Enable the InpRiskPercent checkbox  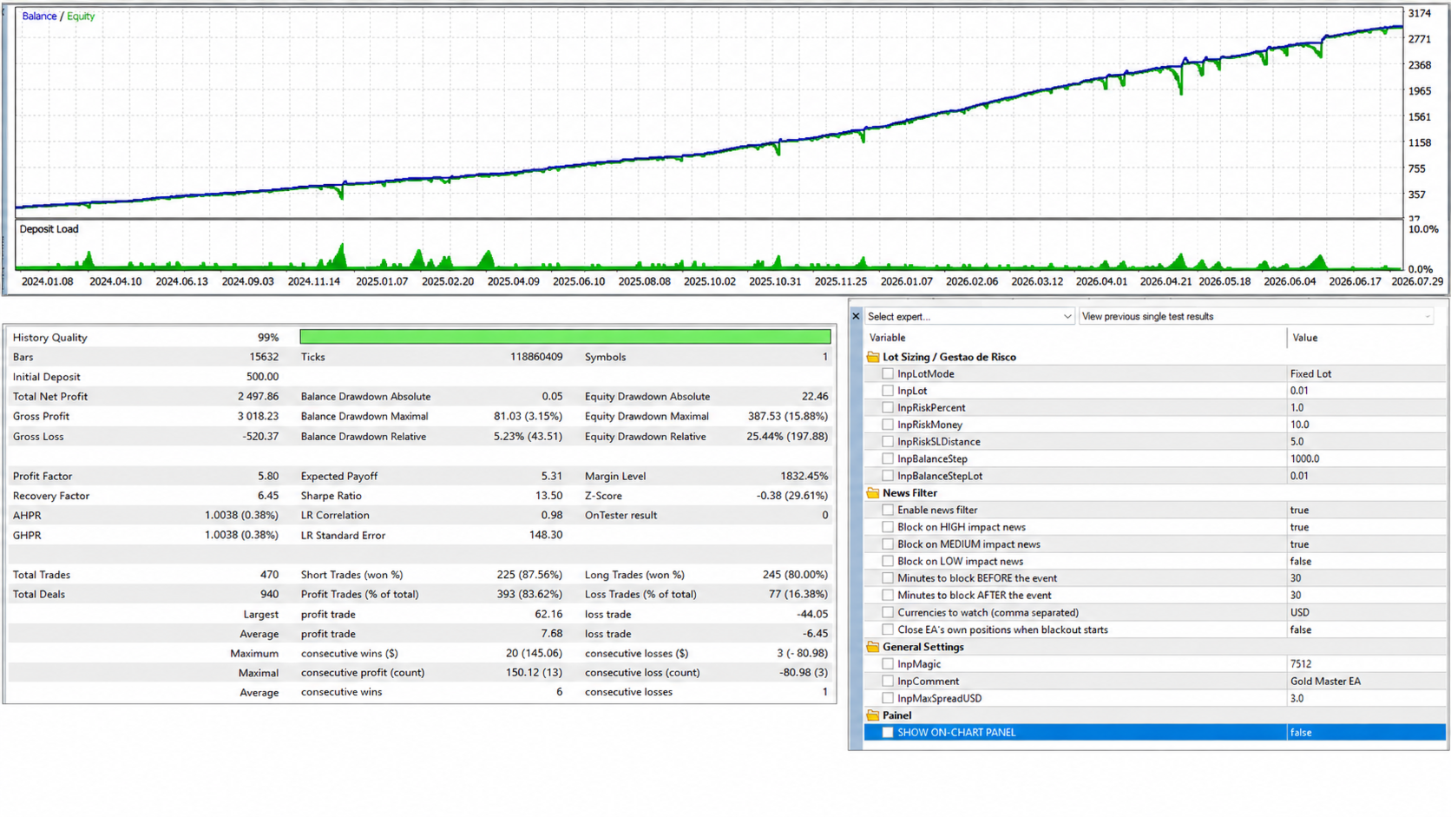tap(888, 408)
